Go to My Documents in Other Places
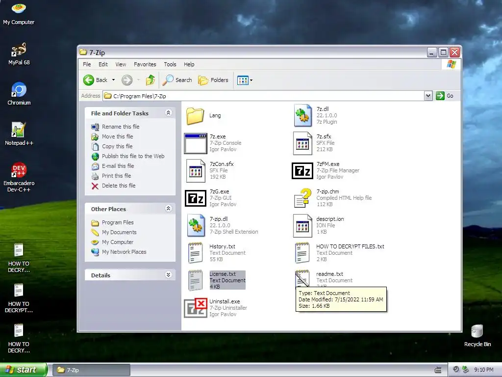Viewport: 502px width, 377px height. 119,232
